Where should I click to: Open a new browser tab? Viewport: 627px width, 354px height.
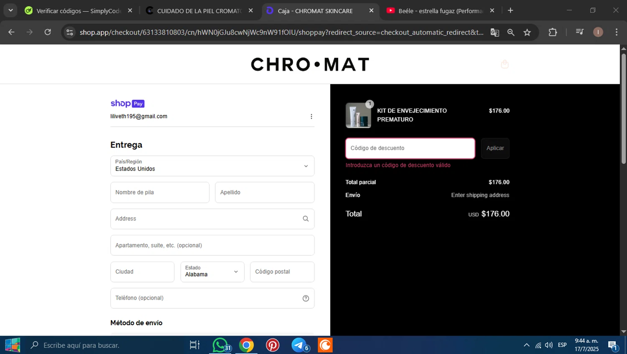pos(510,10)
